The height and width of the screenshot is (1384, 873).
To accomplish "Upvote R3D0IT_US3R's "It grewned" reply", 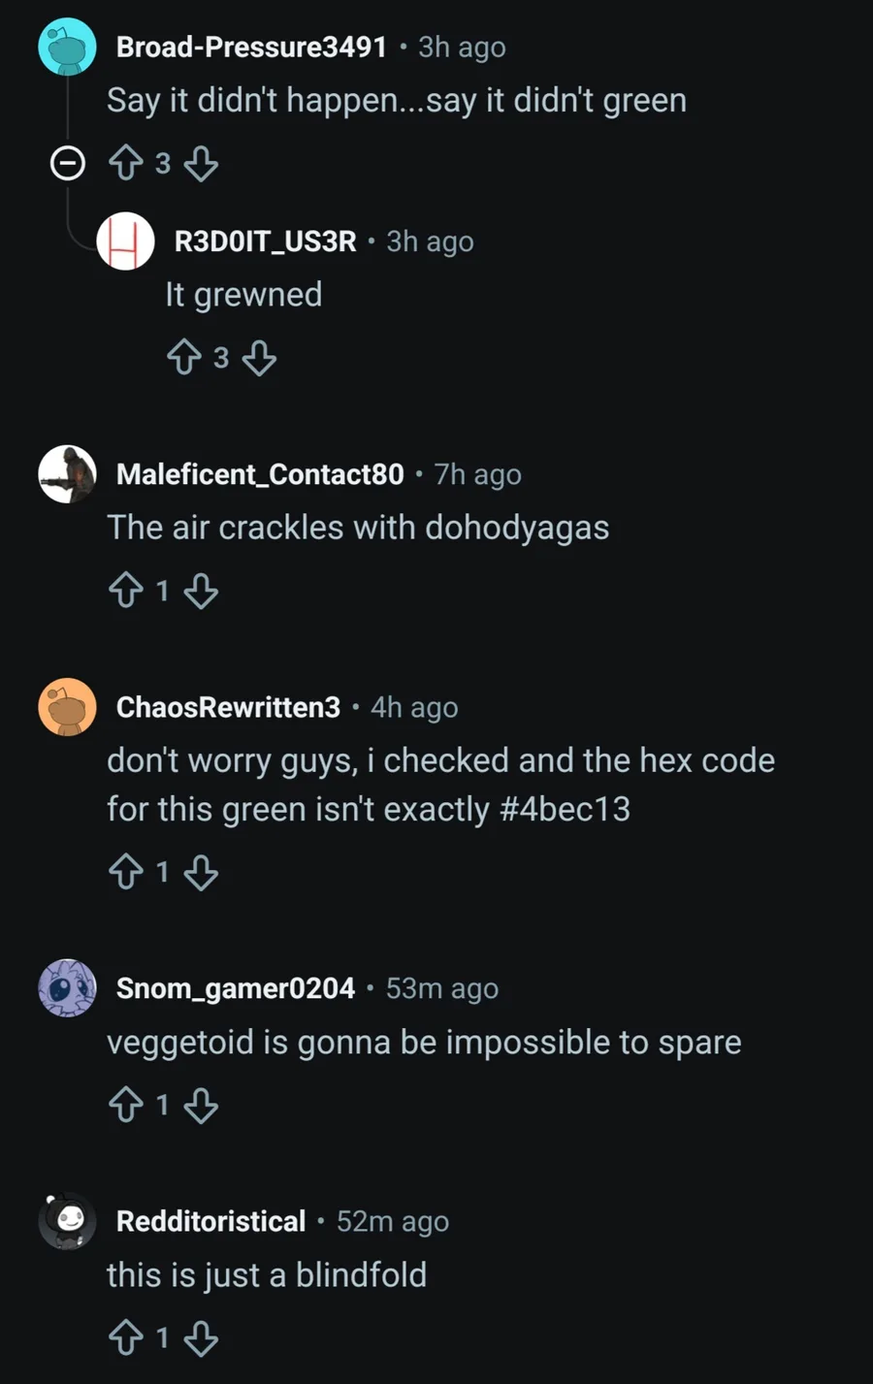I will click(x=184, y=358).
